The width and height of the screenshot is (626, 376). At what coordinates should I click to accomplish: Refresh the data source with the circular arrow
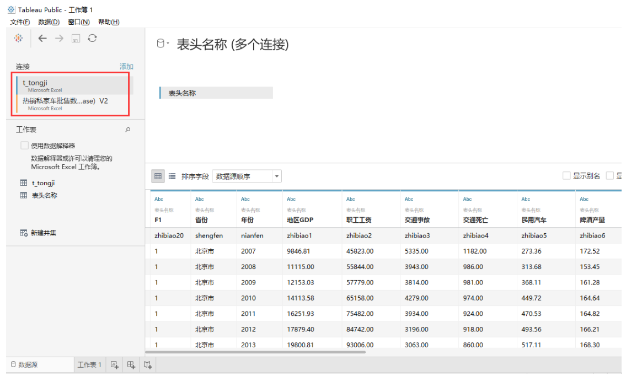tap(92, 38)
